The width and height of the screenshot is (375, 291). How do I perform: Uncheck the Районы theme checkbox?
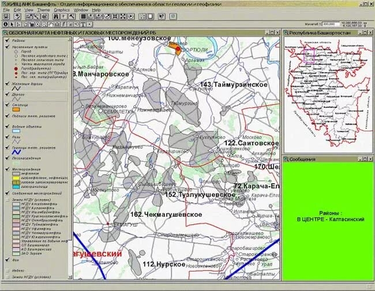[x=7, y=40]
